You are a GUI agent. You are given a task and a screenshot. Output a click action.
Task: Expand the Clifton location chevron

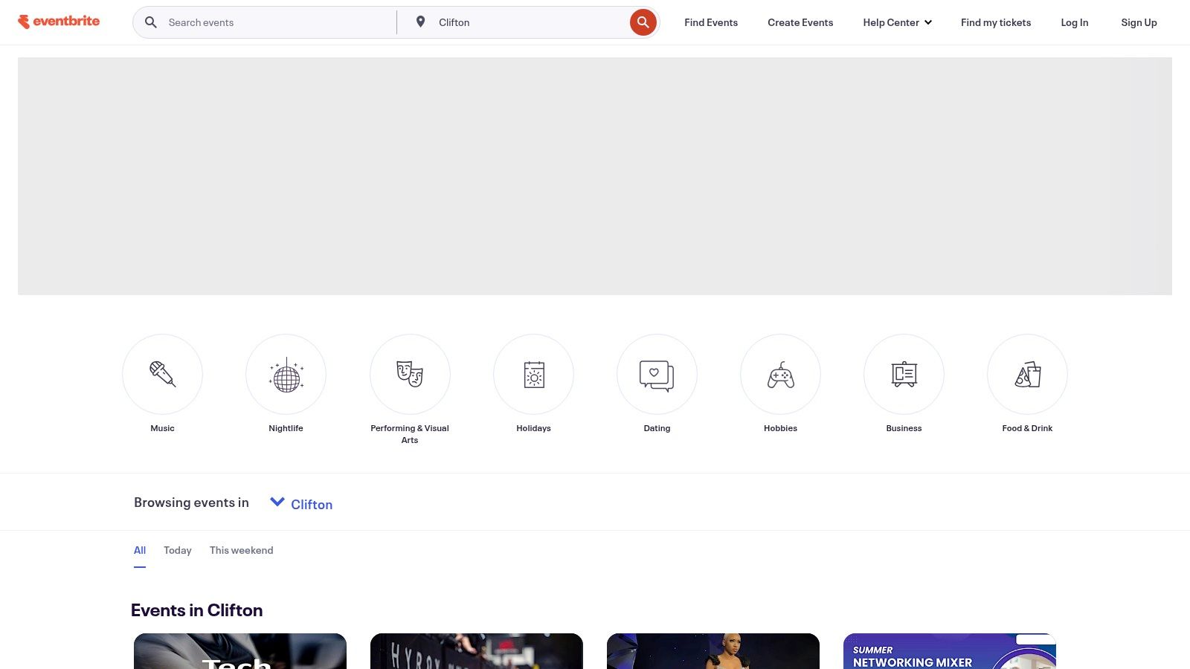tap(277, 502)
